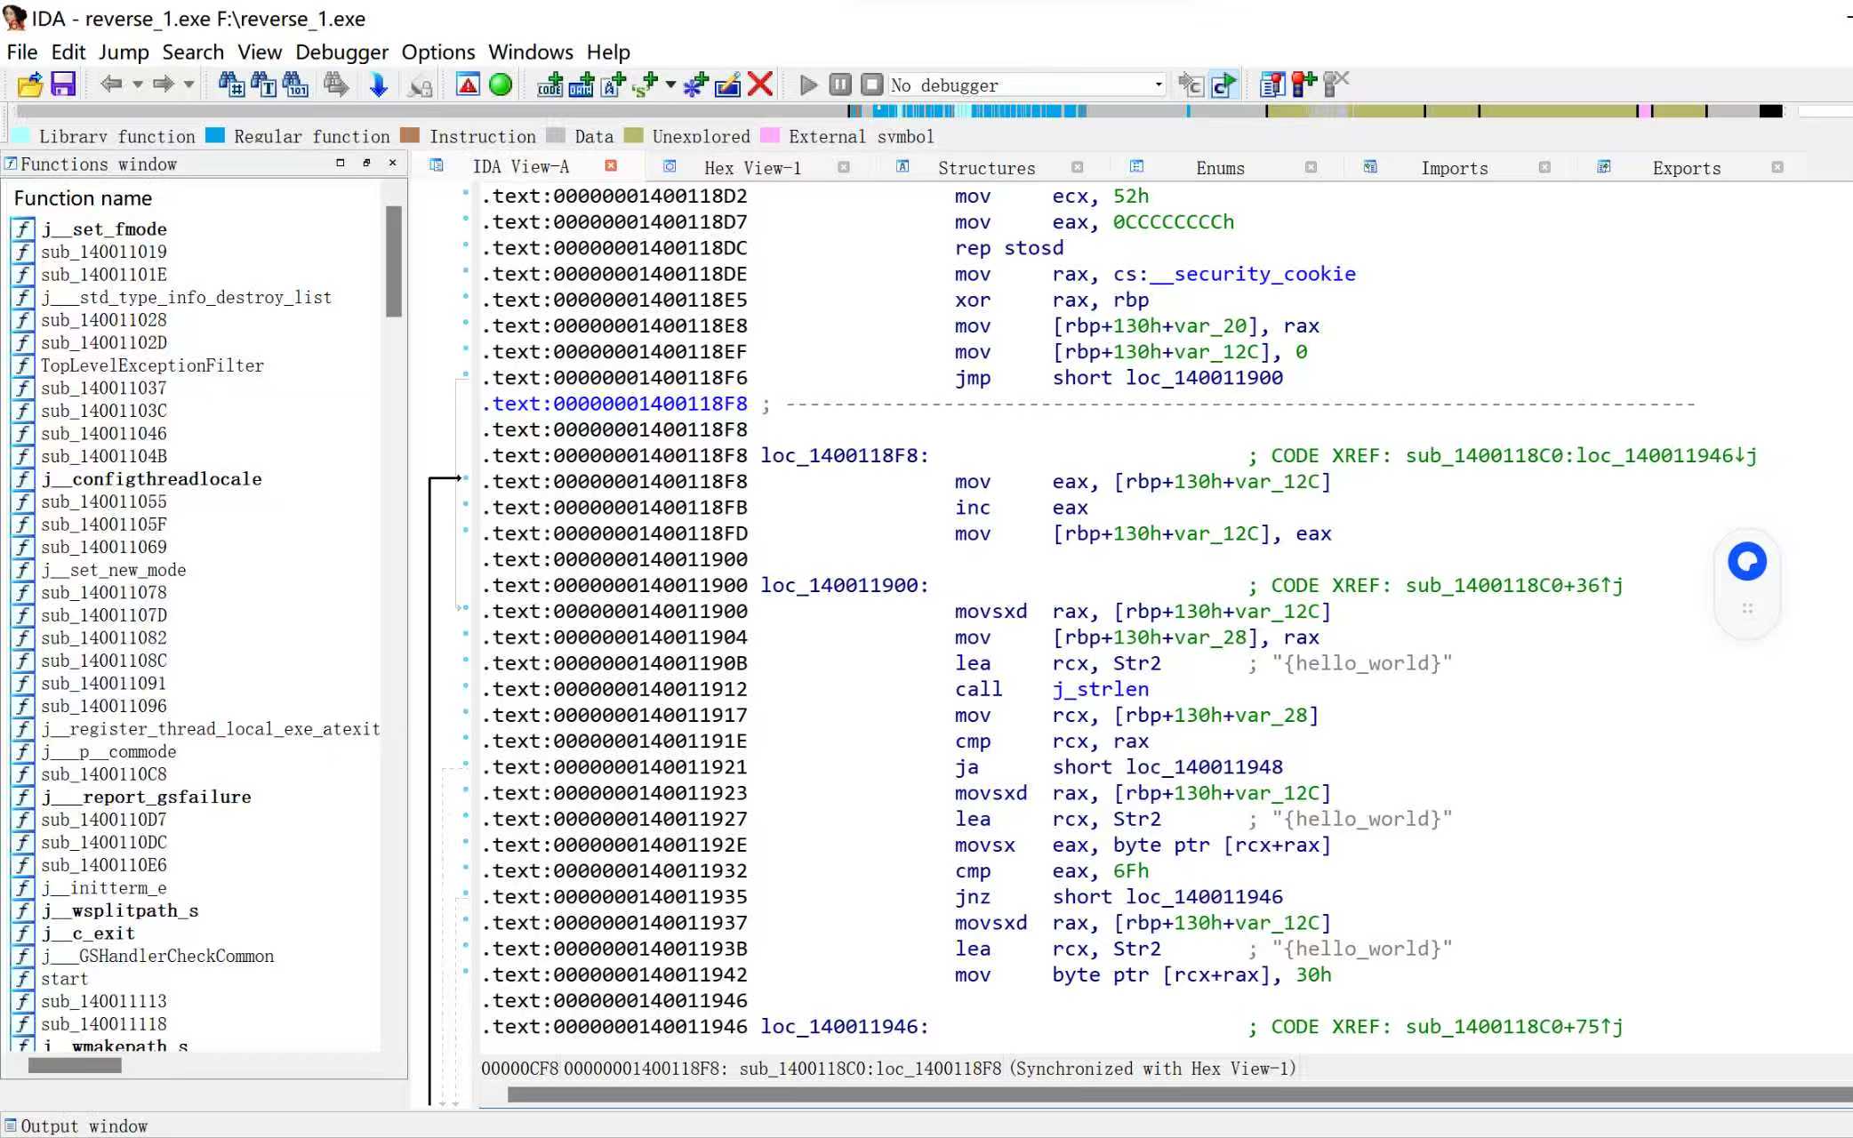
Task: Open the debugger selection dropdown
Action: [1158, 84]
